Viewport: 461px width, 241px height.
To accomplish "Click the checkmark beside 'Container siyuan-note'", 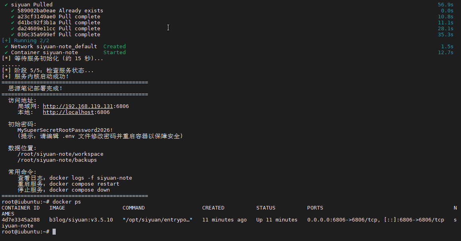I will pos(6,52).
